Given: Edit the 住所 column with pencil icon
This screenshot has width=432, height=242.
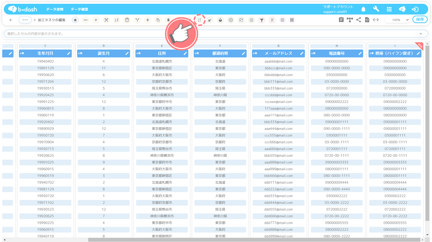Looking at the screenshot, I should [x=185, y=53].
